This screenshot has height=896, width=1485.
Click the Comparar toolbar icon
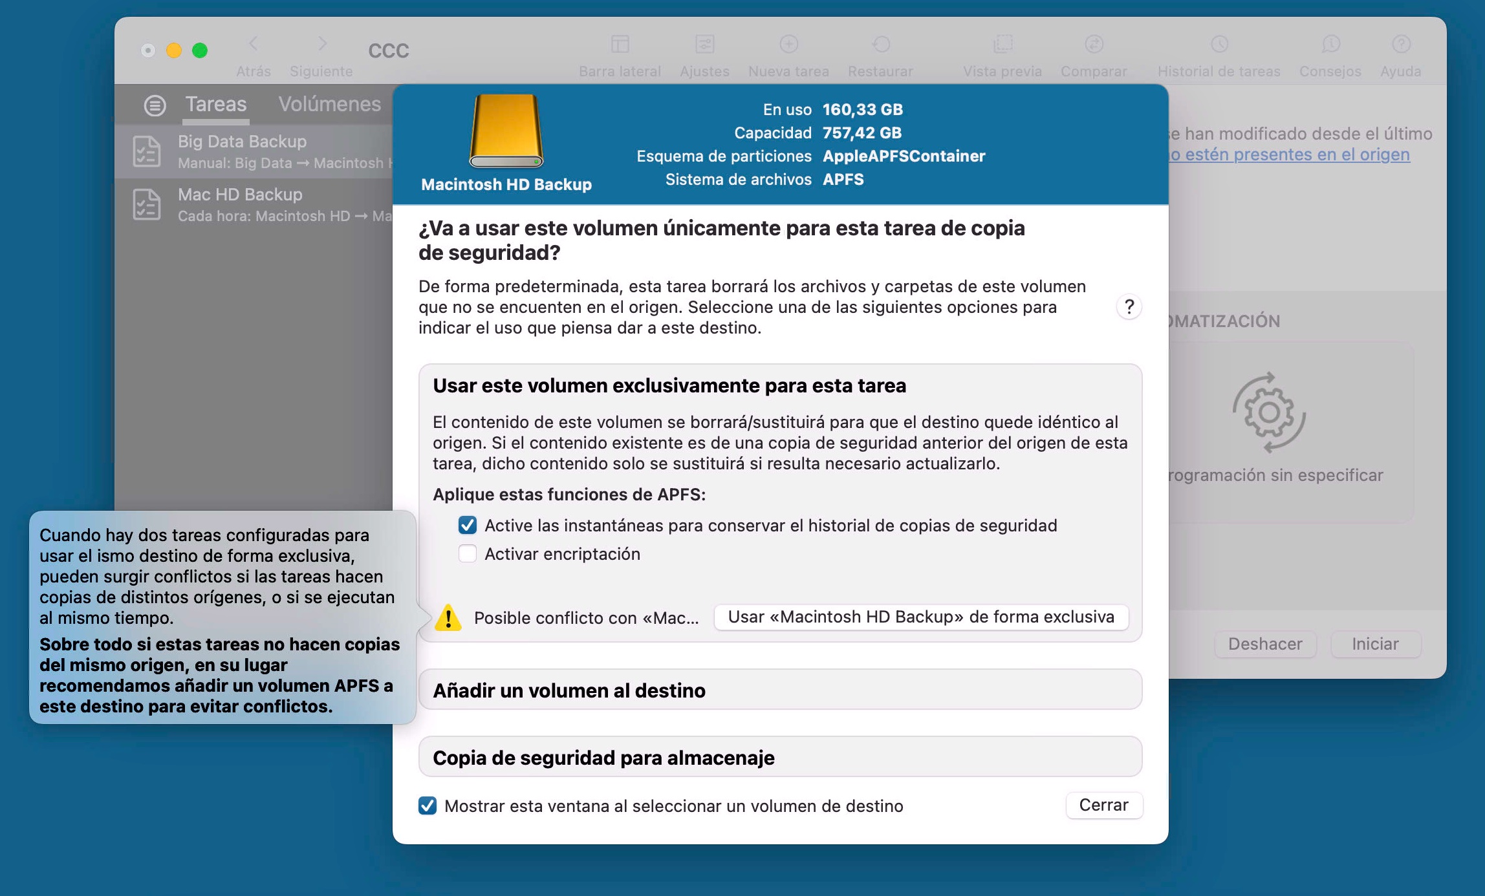[1094, 44]
